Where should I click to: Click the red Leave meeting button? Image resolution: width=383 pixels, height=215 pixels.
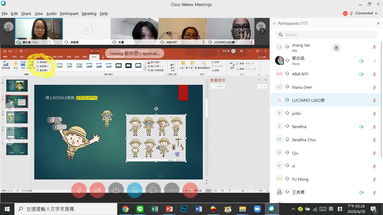click(190, 190)
